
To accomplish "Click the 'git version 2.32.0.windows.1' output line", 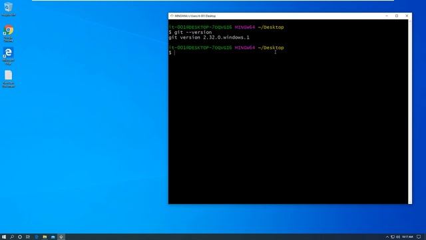I will [x=209, y=37].
